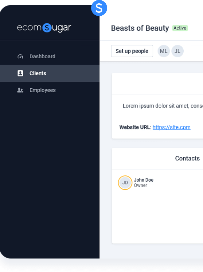This screenshot has width=203, height=272.
Task: Click the Beasts of Beauty title
Action: pyautogui.click(x=140, y=28)
